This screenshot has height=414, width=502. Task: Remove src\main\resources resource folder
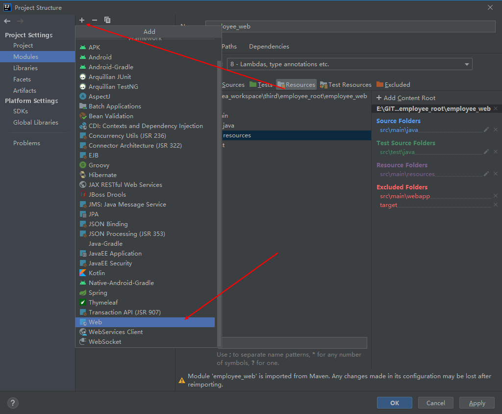point(496,174)
